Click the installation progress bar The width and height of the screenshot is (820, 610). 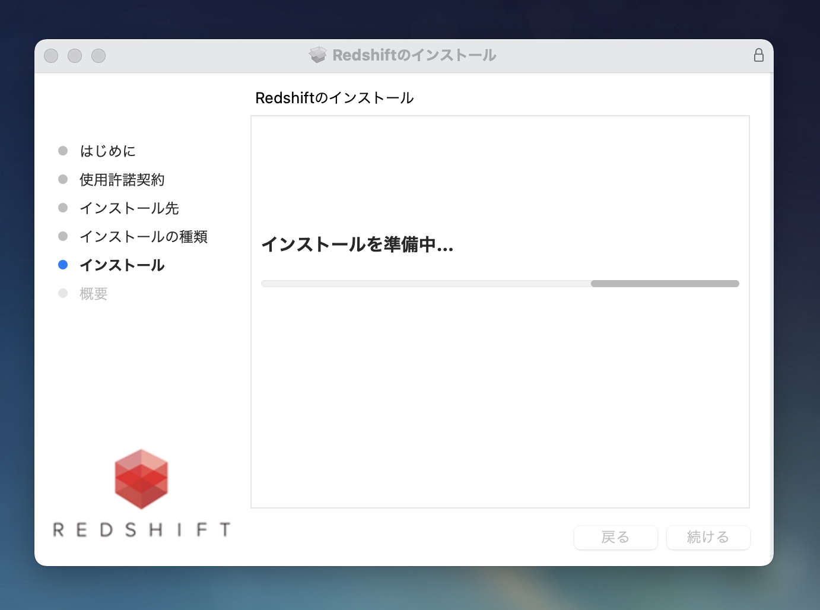pos(500,284)
